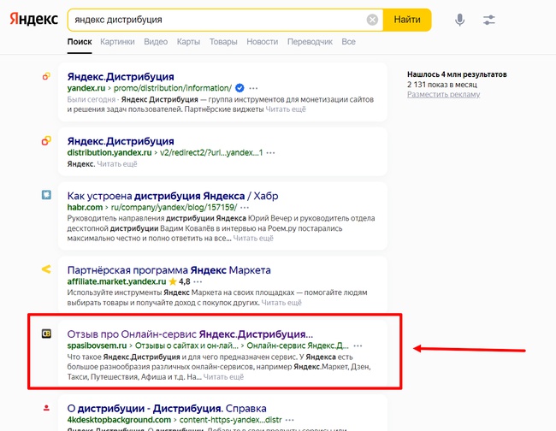The image size is (556, 431).
Task: Click the 4,8 star rating of Маркет result
Action: 180,282
